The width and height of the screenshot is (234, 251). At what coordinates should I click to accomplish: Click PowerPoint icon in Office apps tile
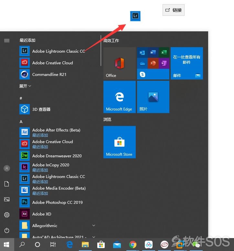(153, 63)
